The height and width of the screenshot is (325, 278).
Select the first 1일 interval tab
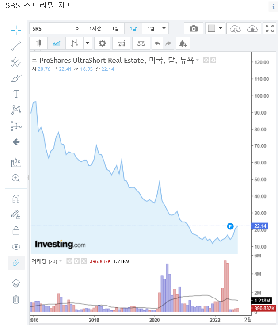point(115,28)
